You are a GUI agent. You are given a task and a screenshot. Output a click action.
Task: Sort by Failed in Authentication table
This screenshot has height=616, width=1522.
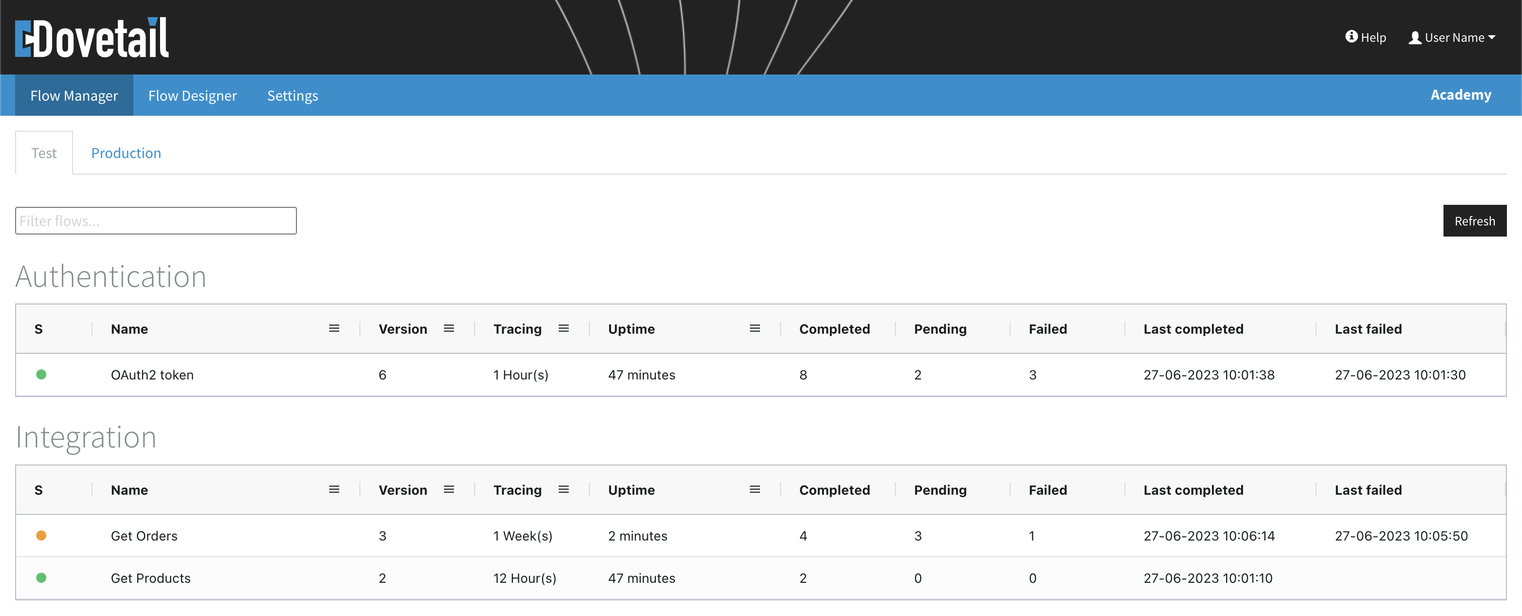click(1047, 329)
